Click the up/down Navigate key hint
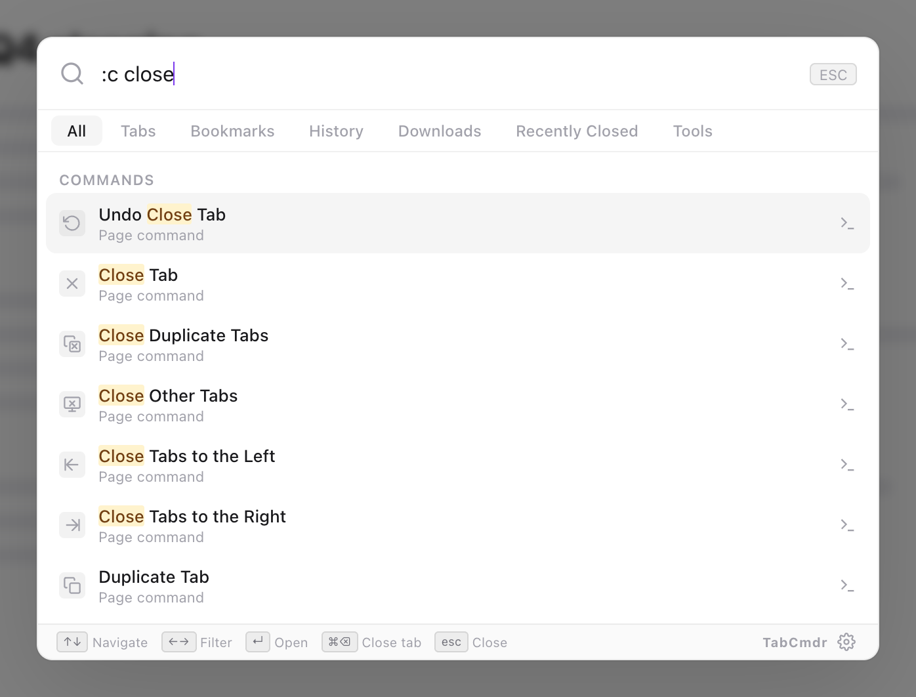Viewport: 916px width, 697px height. [72, 642]
